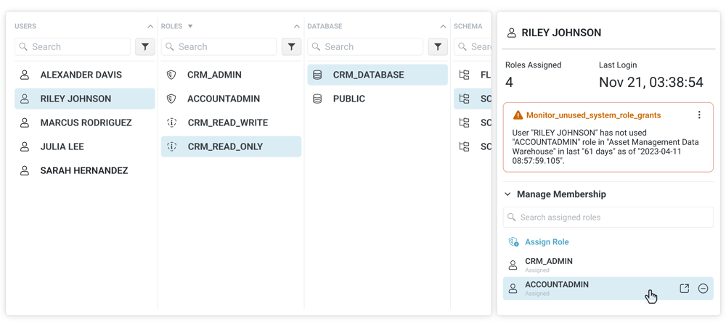Viewport: 726px width, 327px height.
Task: Open the Roles sort dropdown arrow
Action: point(190,27)
